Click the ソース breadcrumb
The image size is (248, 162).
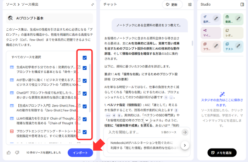point(11,5)
